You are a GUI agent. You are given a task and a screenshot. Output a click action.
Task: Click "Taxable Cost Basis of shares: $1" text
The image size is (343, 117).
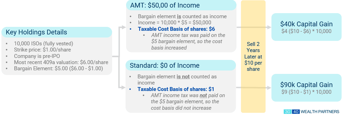pyautogui.click(x=176, y=89)
